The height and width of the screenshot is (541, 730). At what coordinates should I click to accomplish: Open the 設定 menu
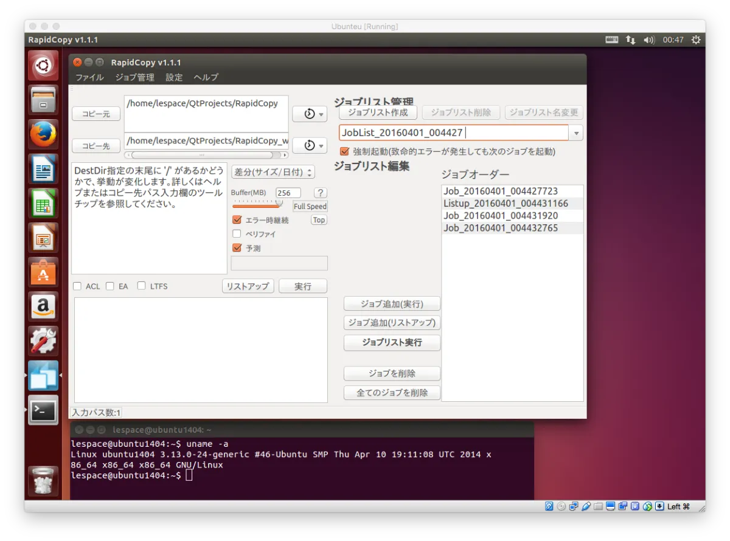click(x=174, y=77)
